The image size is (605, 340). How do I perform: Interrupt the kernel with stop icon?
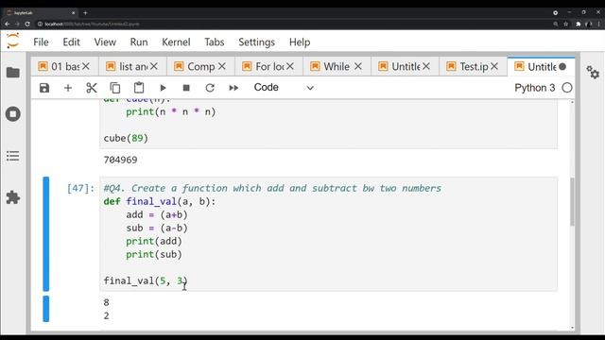(186, 88)
